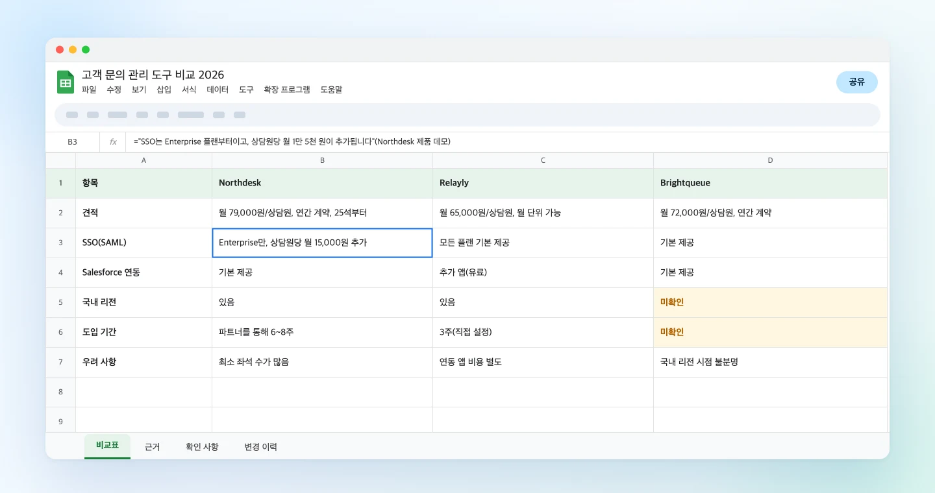Click the 미확인 cell in 도입 기간 row
This screenshot has width=935, height=493.
770,332
